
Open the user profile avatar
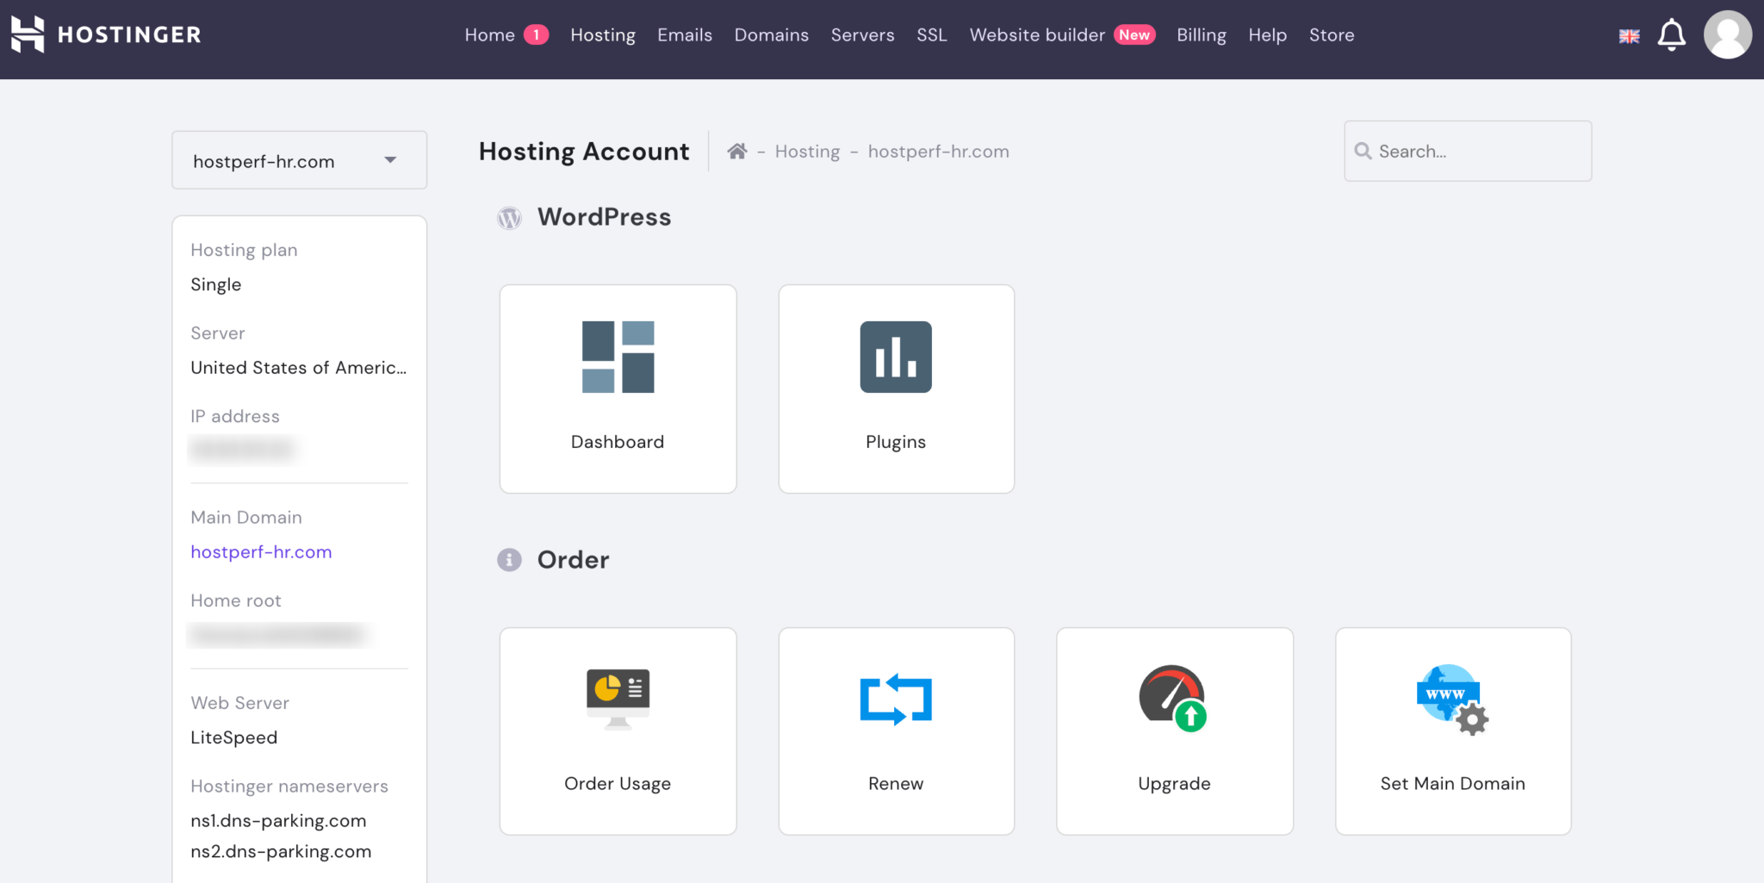point(1728,34)
